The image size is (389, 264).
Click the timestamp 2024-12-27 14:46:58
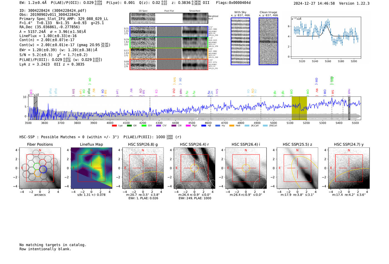point(314,4)
